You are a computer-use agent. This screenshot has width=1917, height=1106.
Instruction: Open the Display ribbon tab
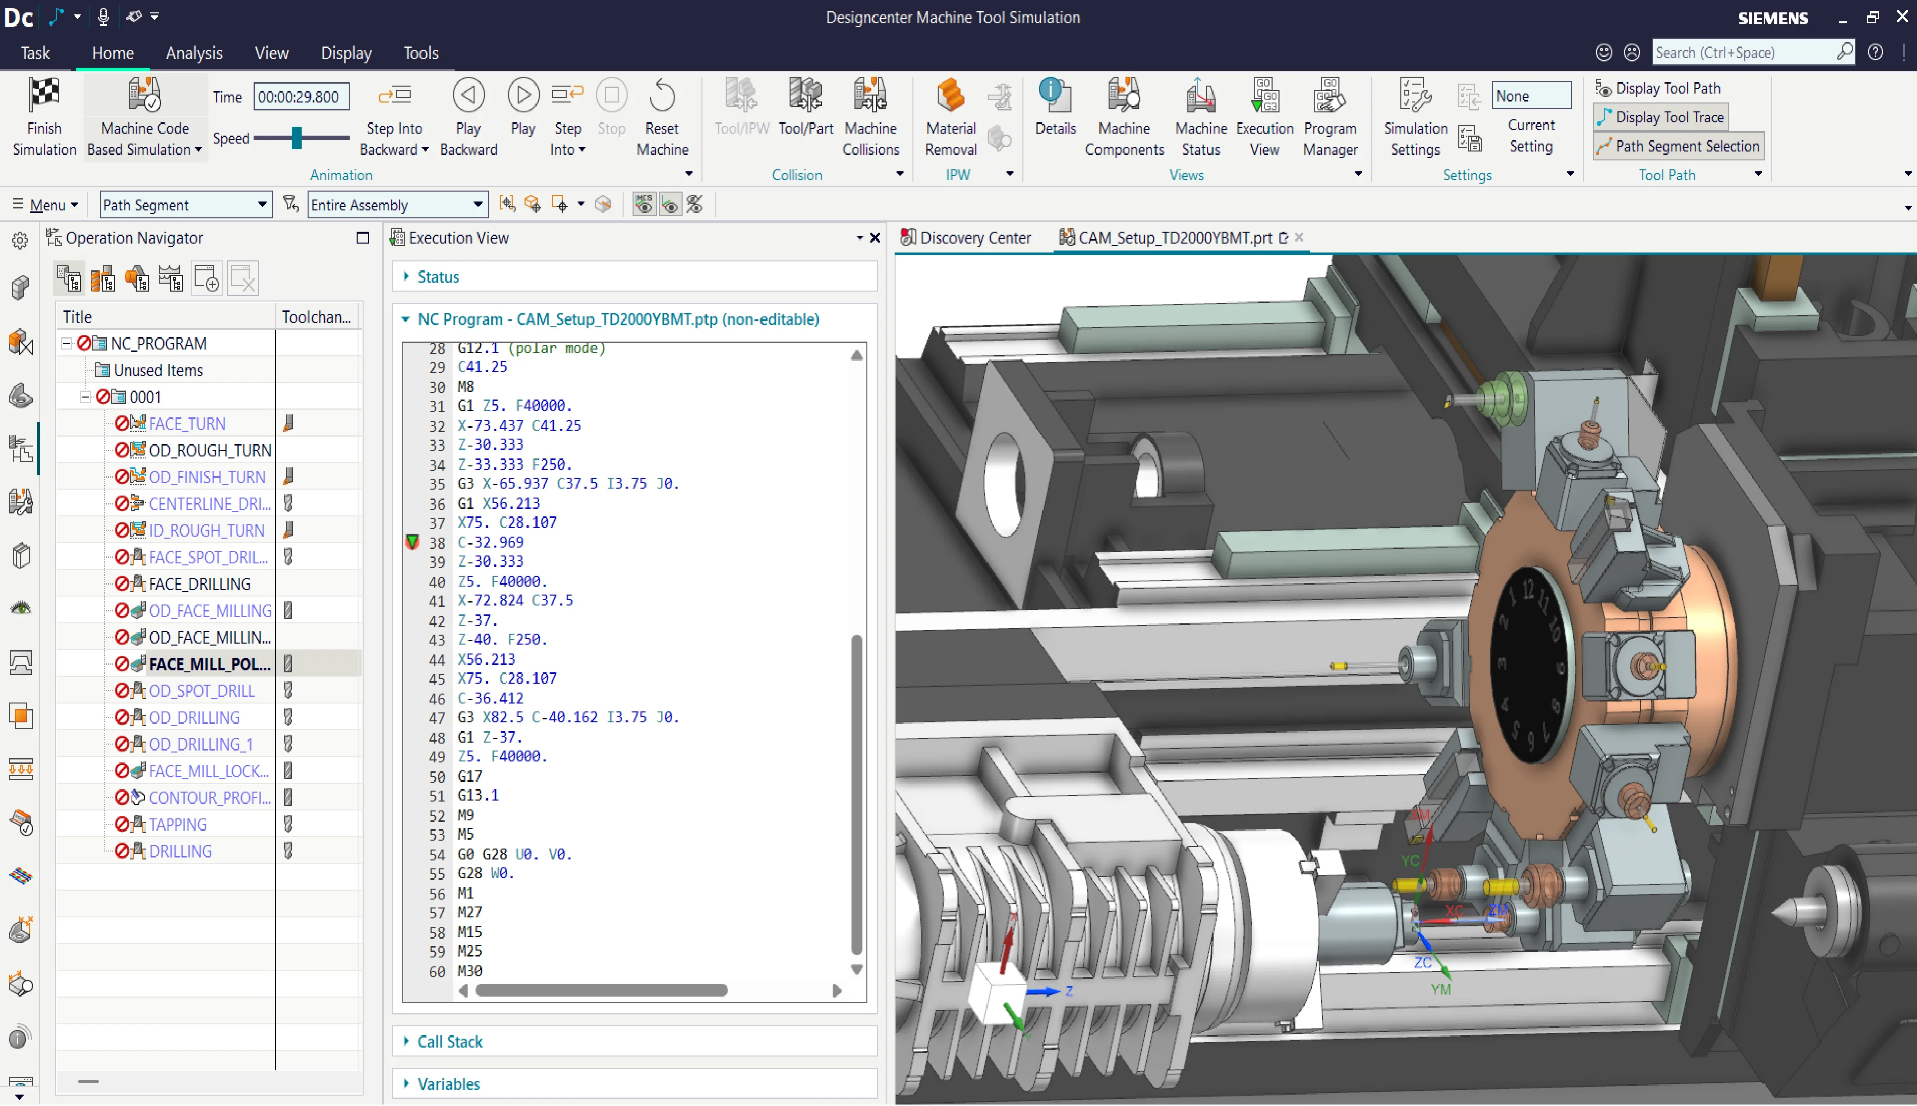(x=346, y=53)
